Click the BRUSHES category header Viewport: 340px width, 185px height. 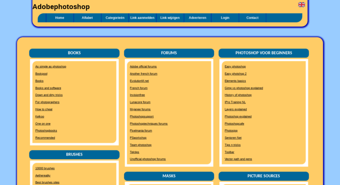[x=74, y=155]
